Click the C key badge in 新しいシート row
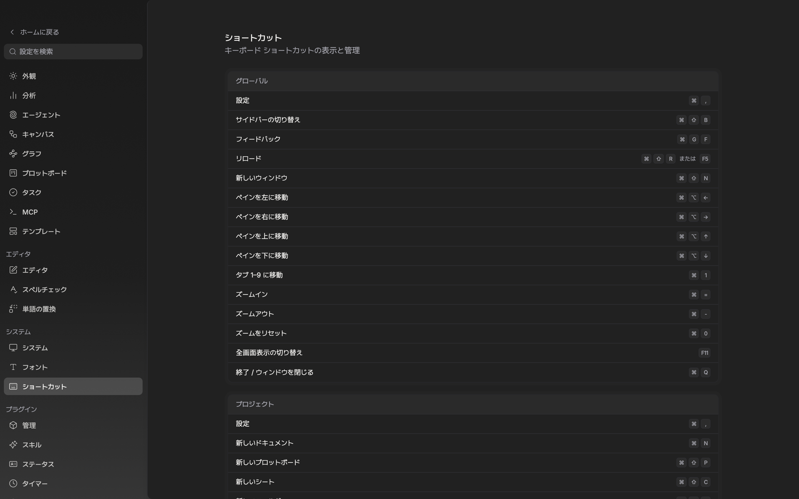799x499 pixels. click(x=706, y=482)
